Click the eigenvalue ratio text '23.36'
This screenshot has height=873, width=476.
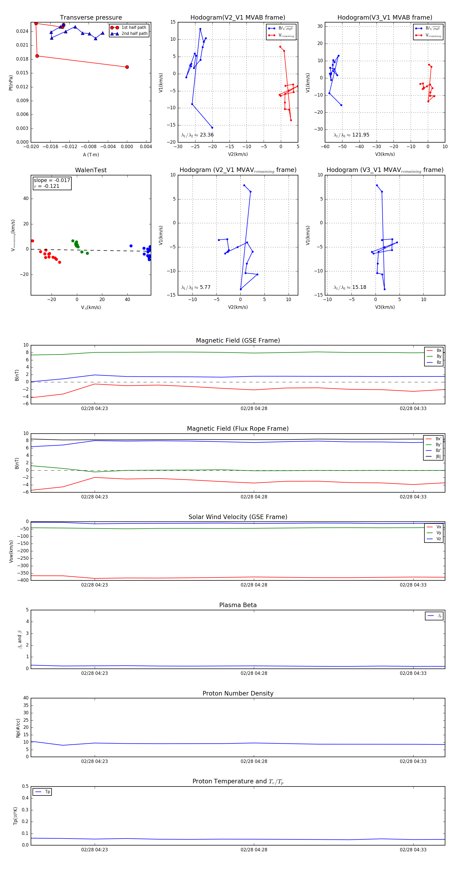(x=207, y=135)
